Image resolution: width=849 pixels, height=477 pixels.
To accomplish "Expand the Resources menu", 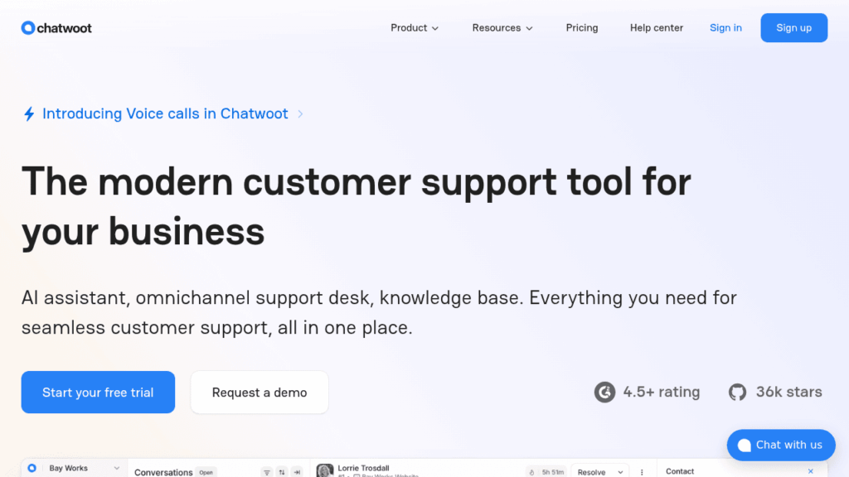I will (502, 27).
